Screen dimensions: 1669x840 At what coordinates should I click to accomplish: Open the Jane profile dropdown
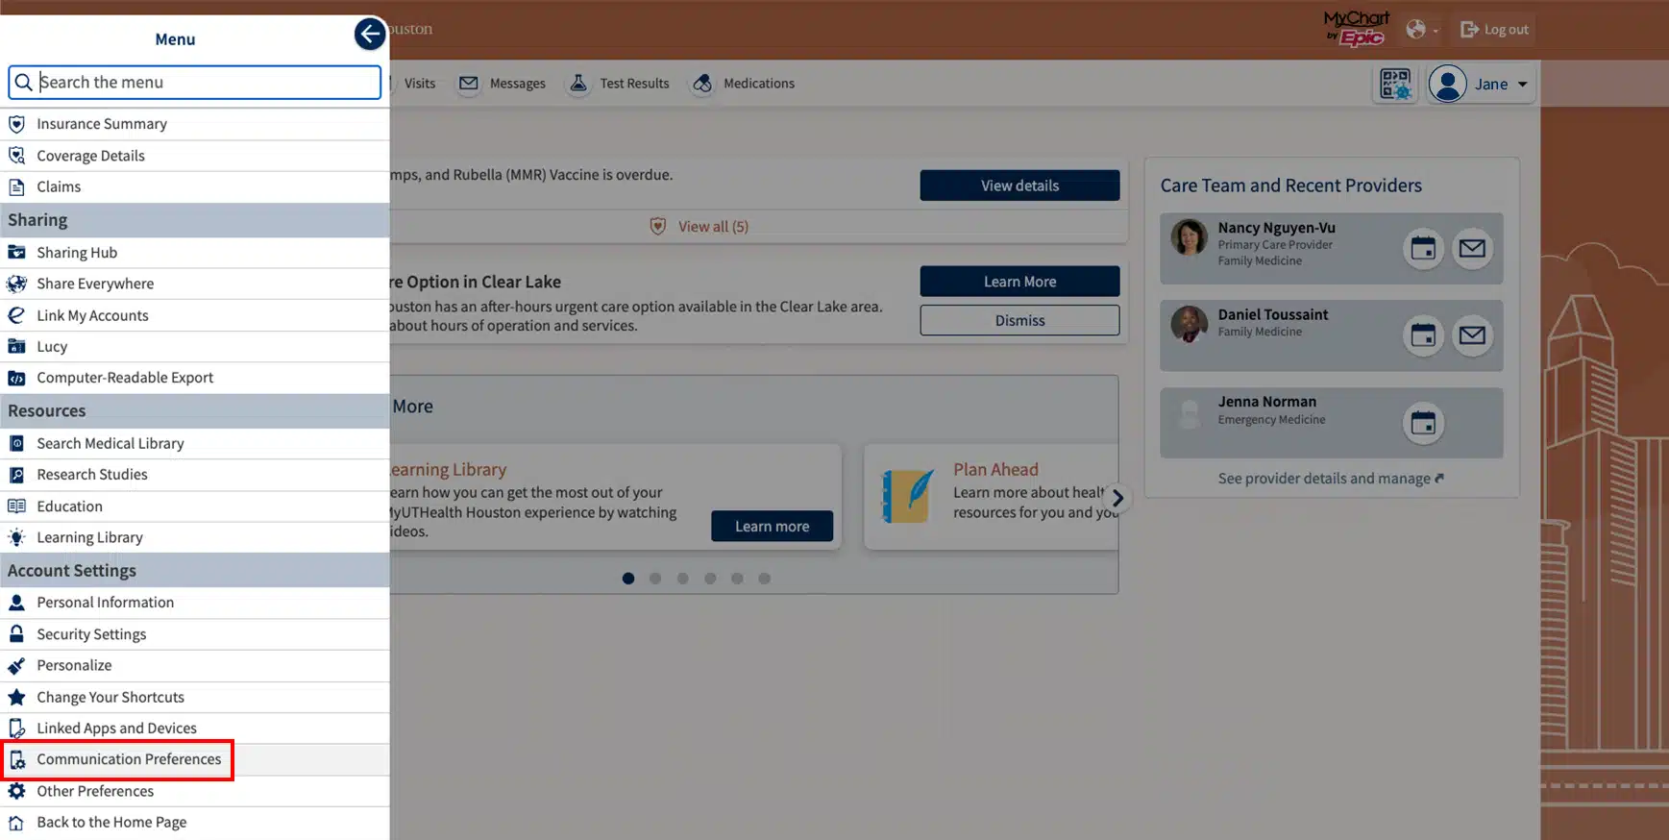click(x=1480, y=84)
